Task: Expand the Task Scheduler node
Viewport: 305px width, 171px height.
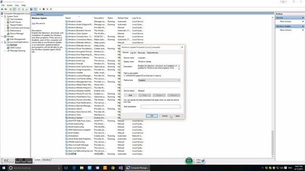Action: click(x=5, y=19)
